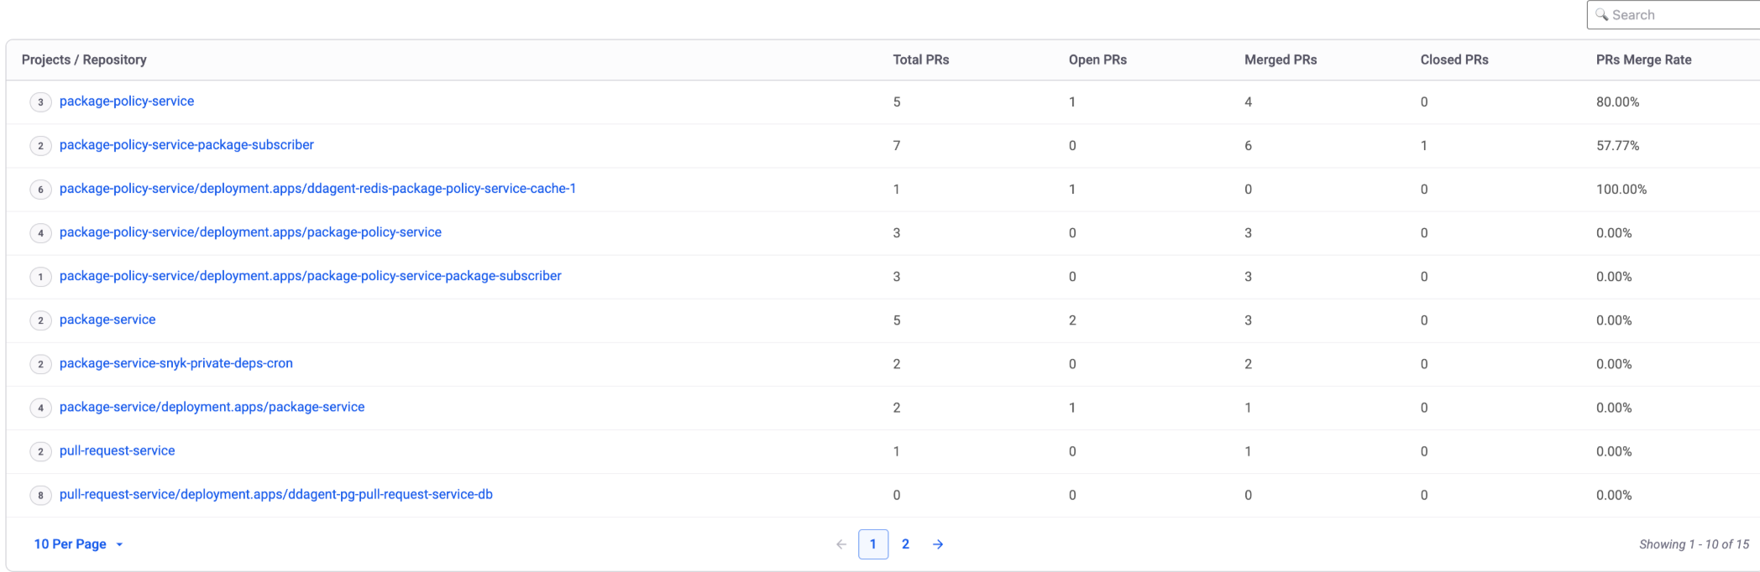Click the count badge beside package-service

click(40, 320)
